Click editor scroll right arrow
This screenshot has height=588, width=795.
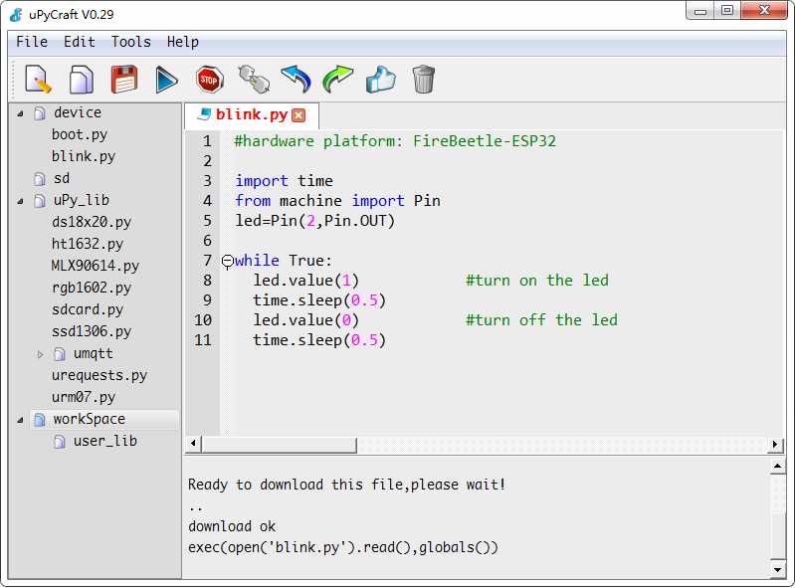coord(775,444)
